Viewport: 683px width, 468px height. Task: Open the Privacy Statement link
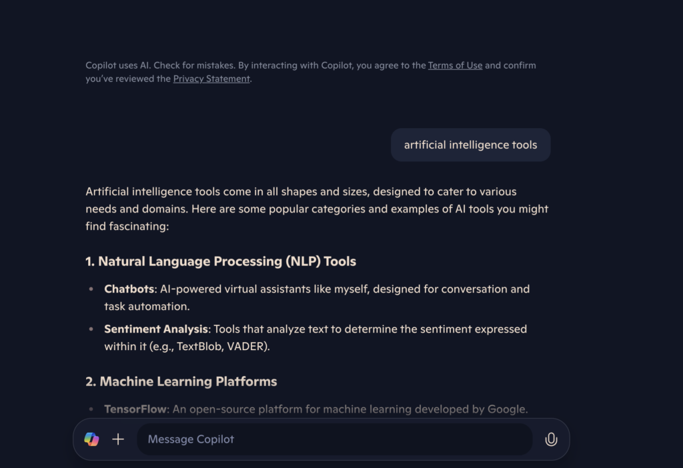(x=211, y=79)
